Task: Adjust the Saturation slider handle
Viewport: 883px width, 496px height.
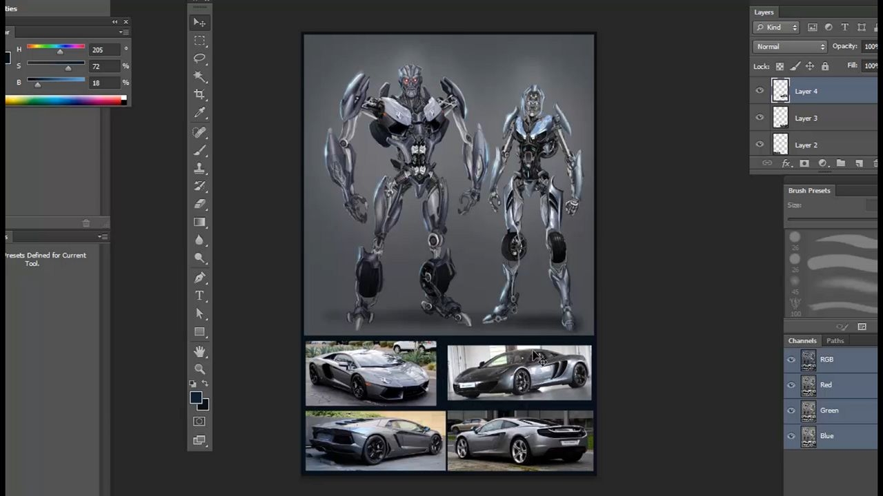Action: (x=68, y=68)
